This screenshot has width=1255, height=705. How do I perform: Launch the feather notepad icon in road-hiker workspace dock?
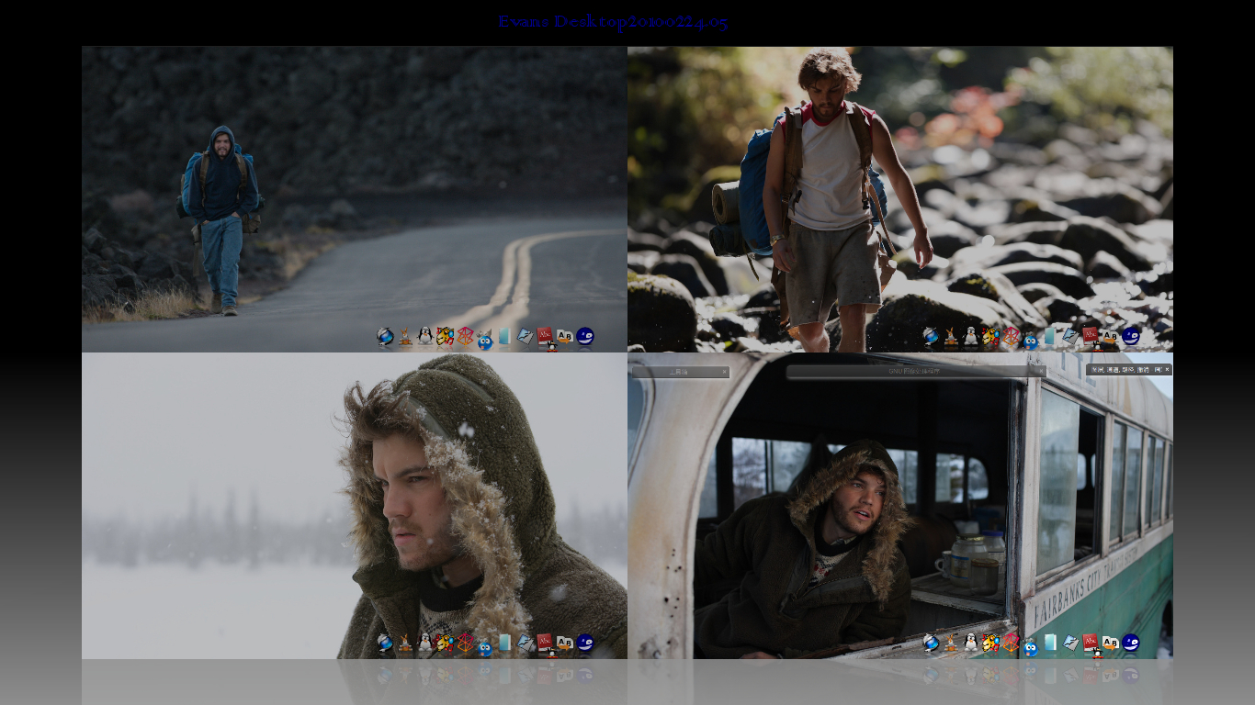tap(525, 336)
